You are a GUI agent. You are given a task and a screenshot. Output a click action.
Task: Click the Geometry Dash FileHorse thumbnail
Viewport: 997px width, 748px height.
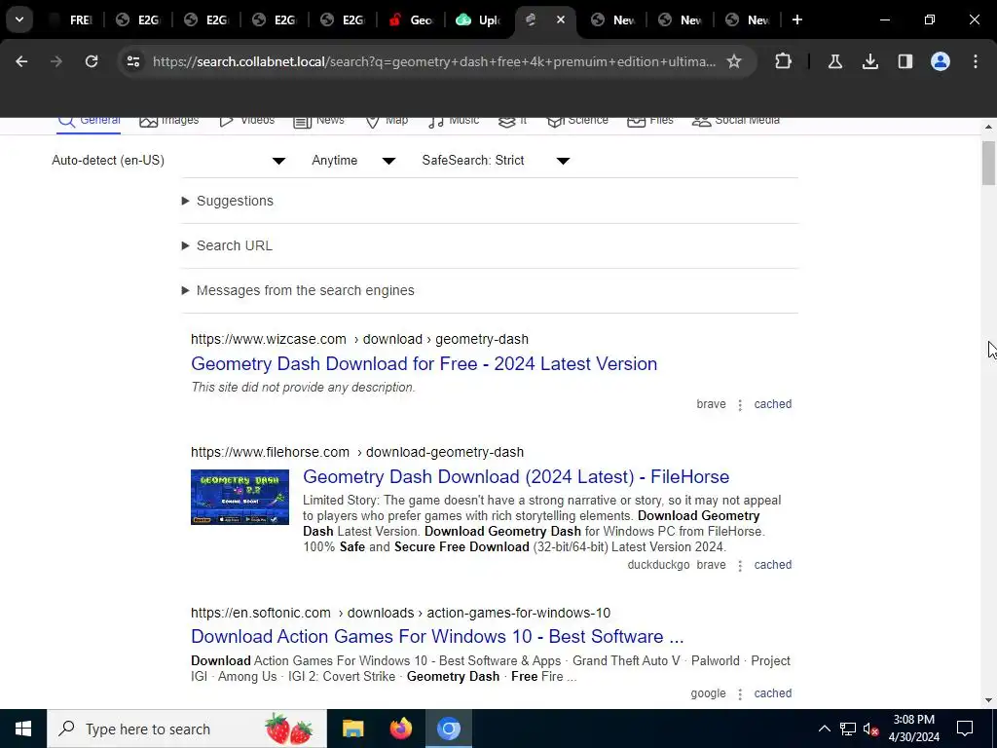tap(240, 498)
